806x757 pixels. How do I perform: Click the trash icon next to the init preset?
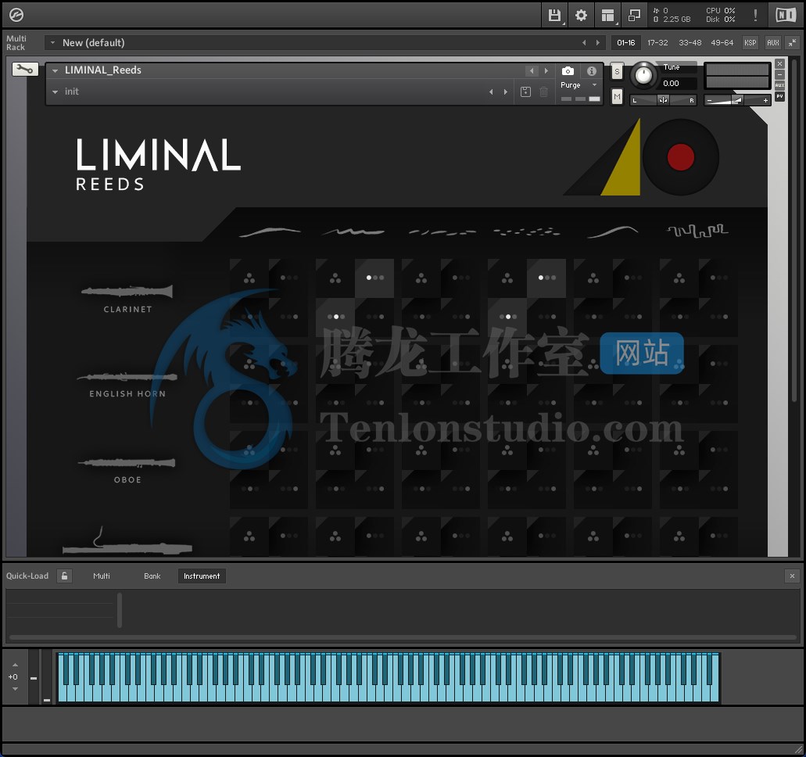pyautogui.click(x=544, y=91)
